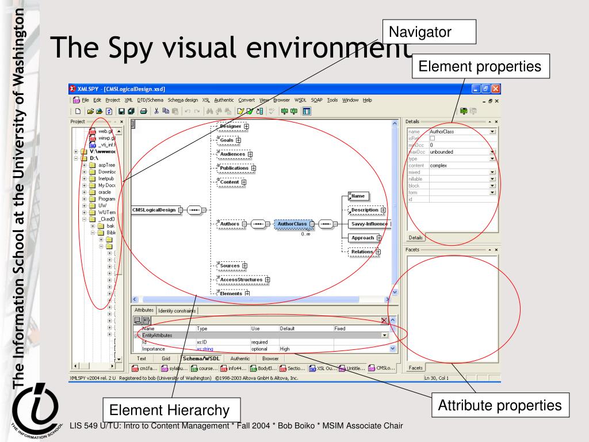Click the xs:string type link
The height and width of the screenshot is (442, 589).
point(205,349)
